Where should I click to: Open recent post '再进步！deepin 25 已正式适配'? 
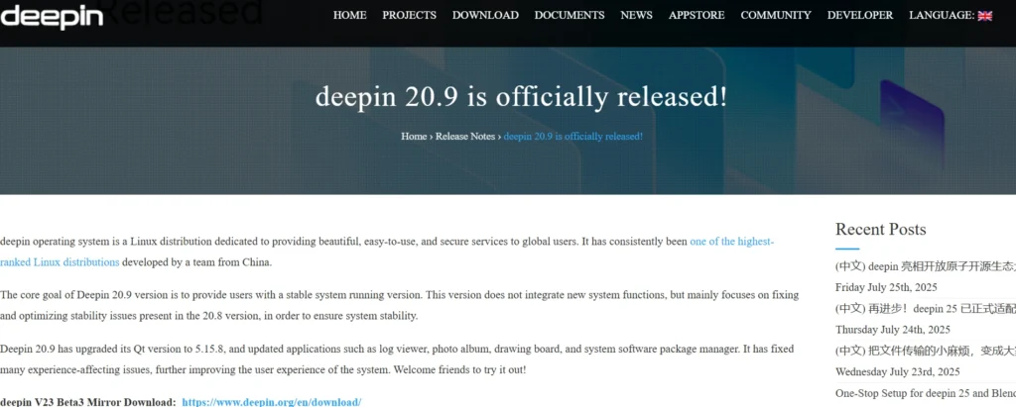pyautogui.click(x=926, y=309)
